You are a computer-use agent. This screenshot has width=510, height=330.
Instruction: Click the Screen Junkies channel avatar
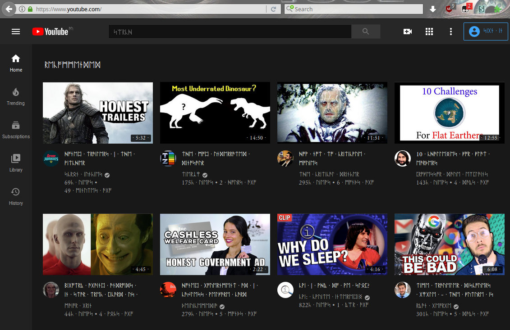tap(51, 158)
